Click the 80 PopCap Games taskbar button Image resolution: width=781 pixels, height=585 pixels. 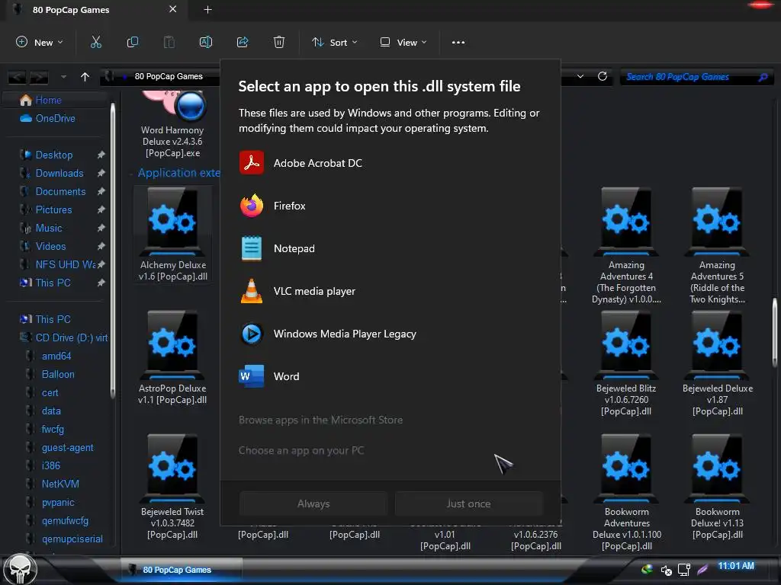click(x=182, y=570)
